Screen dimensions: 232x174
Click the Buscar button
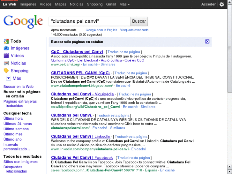[139, 21]
